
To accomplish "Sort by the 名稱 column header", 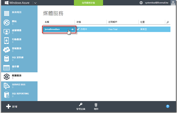I will pyautogui.click(x=47, y=22).
